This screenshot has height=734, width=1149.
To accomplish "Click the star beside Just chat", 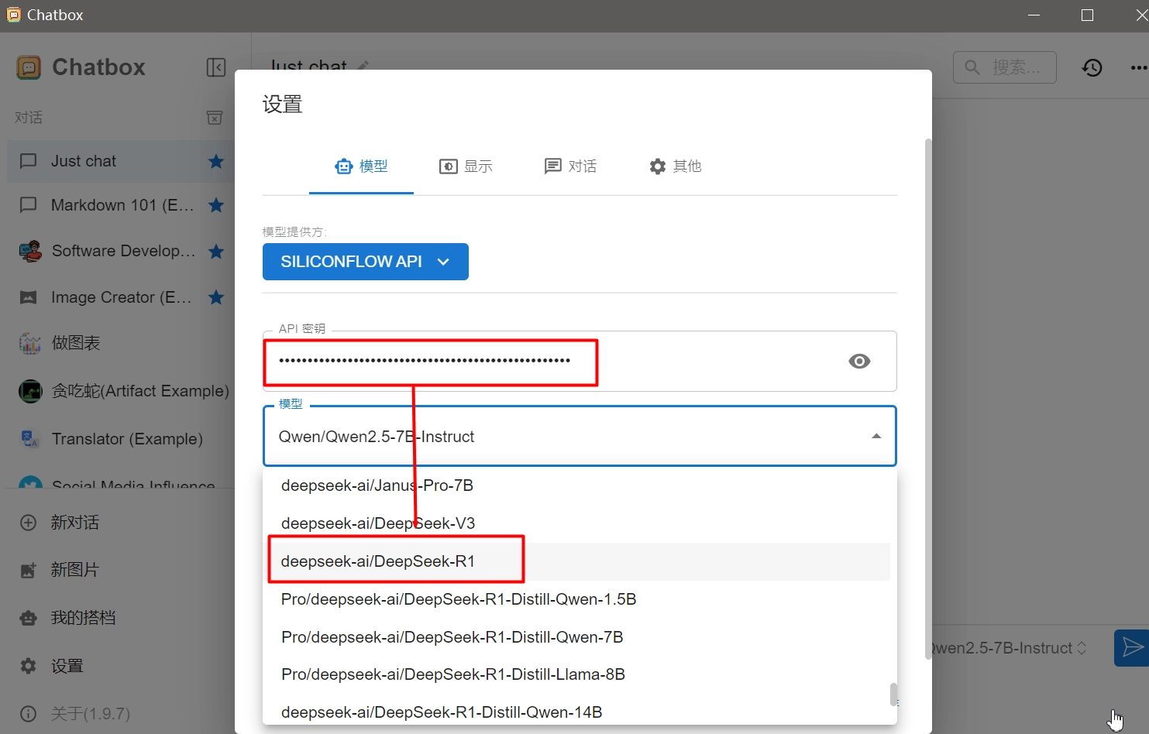I will click(x=216, y=161).
